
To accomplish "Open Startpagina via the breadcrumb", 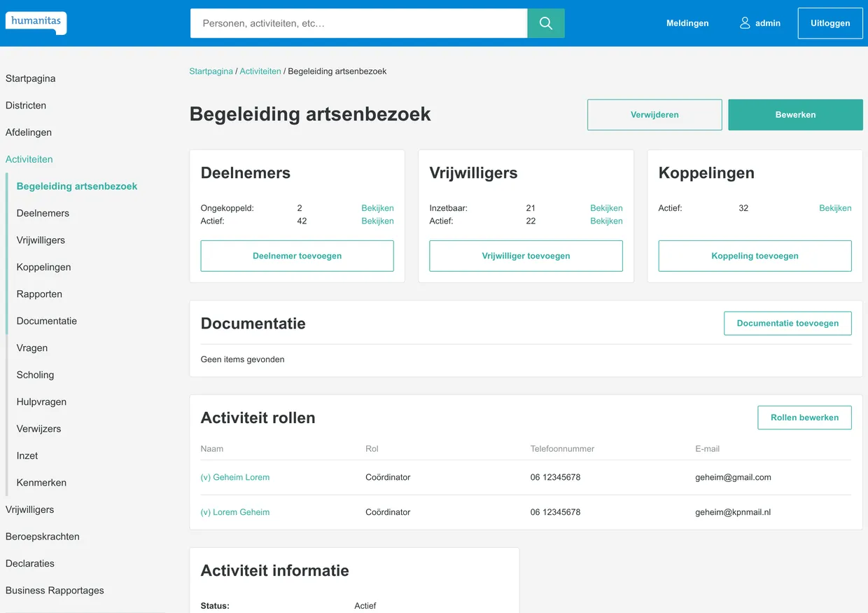I will (210, 71).
